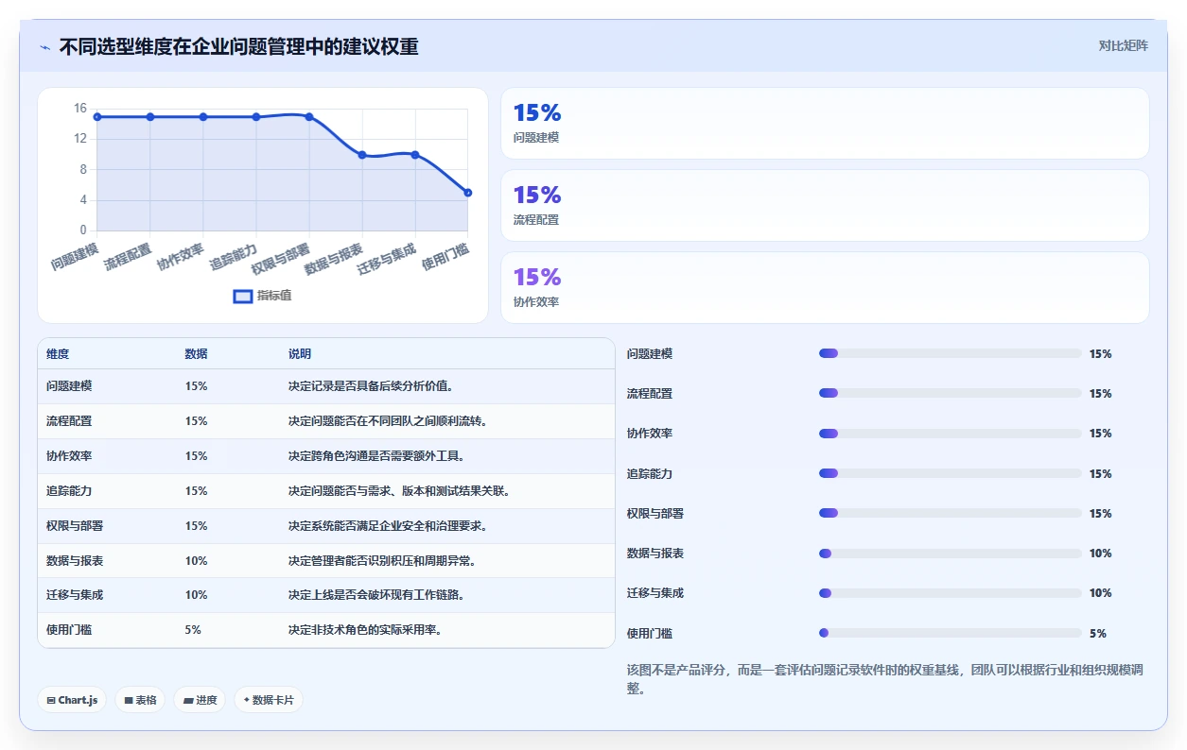Click the 对比矩阵 label in header
1187x750 pixels.
pyautogui.click(x=1124, y=45)
